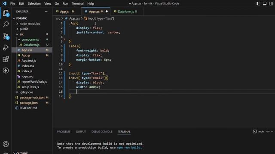This screenshot has width=275, height=154.
Task: Toggle primary side bar layout icon
Action: pyautogui.click(x=258, y=3)
